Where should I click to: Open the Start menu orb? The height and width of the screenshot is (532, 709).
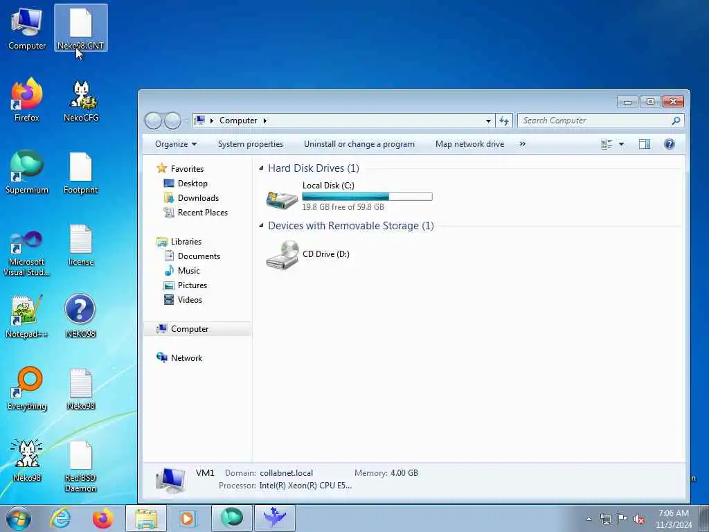pyautogui.click(x=19, y=518)
